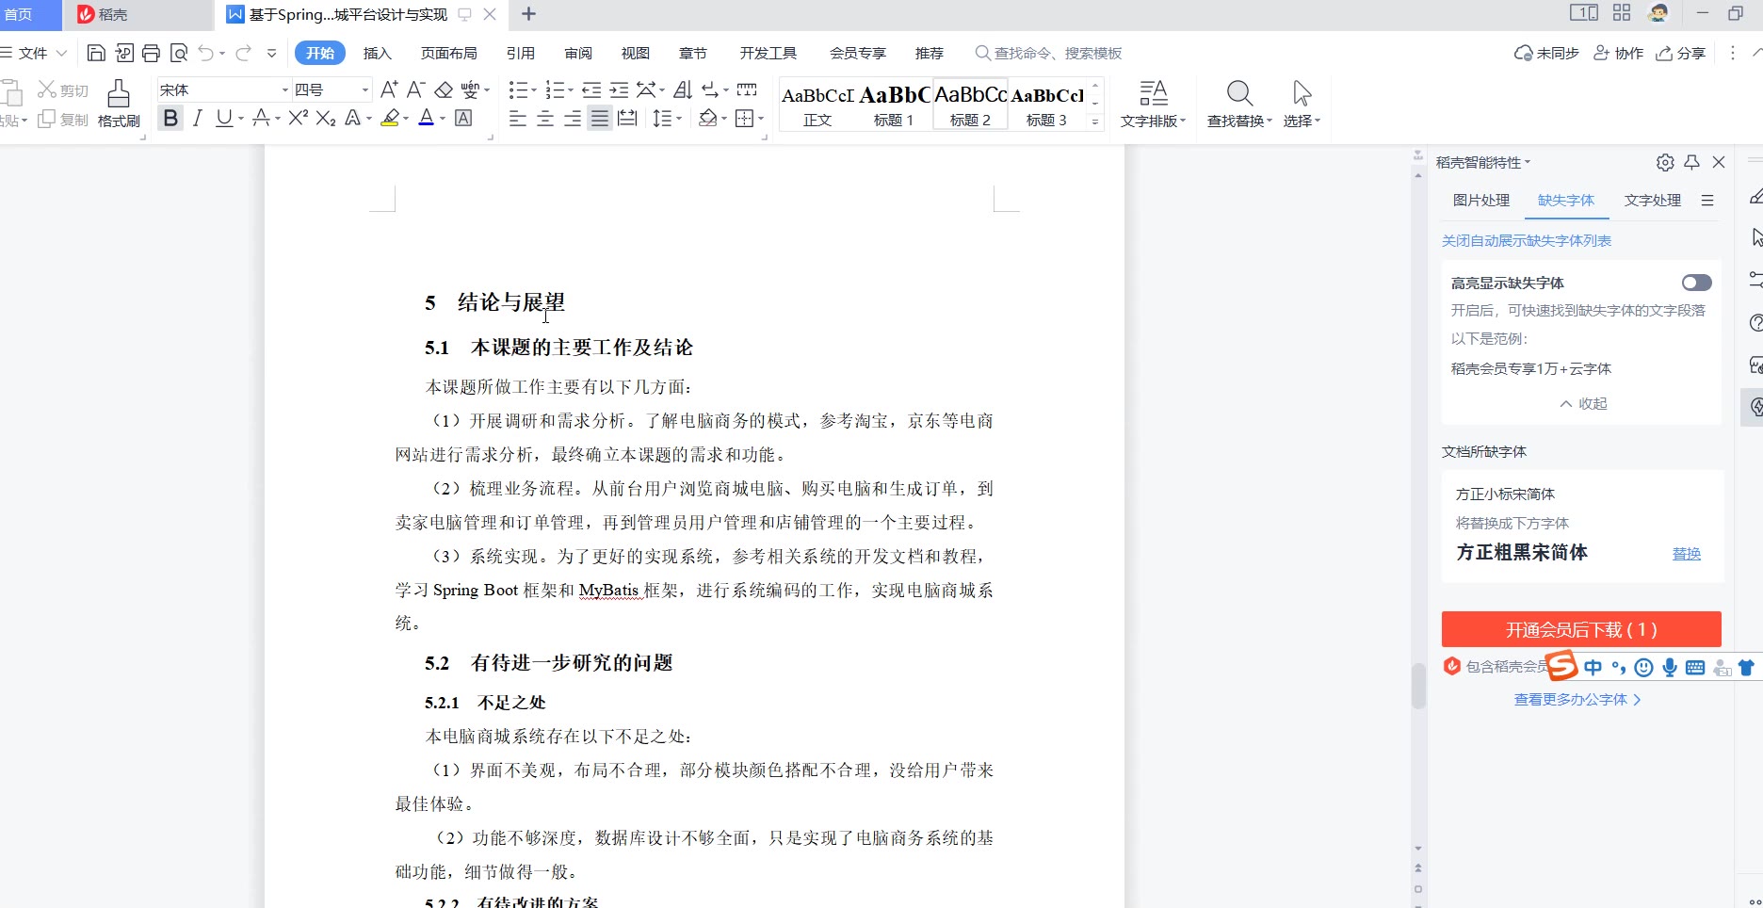
Task: Click the Sogou microphone voice input icon
Action: coord(1670,668)
